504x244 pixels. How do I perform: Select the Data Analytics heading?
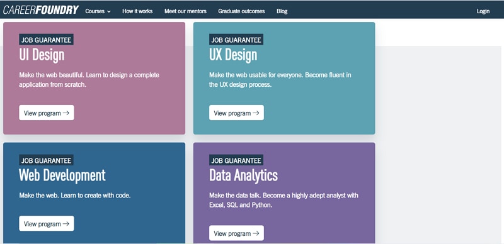click(243, 175)
